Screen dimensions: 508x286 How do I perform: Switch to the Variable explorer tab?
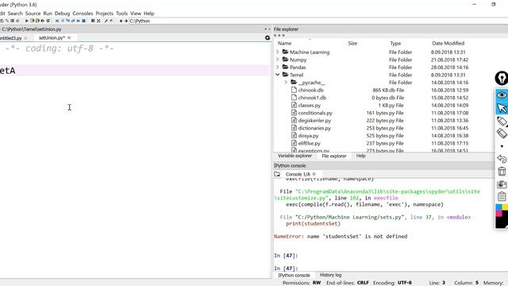pyautogui.click(x=294, y=156)
